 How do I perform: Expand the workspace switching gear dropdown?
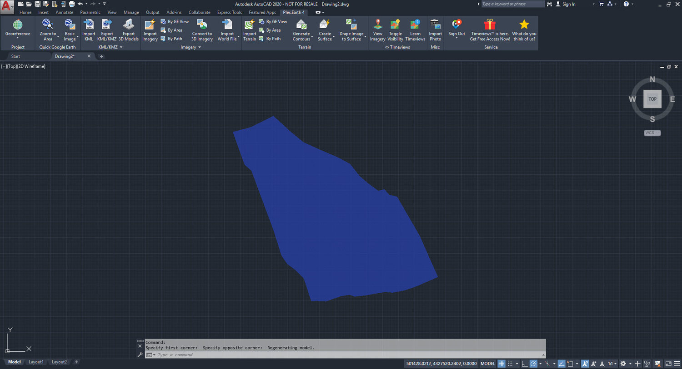(630, 364)
